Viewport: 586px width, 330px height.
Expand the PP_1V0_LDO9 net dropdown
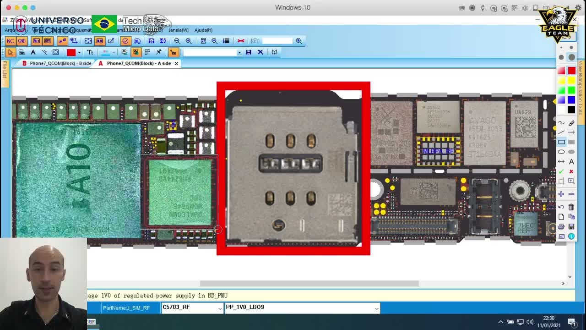(376, 308)
